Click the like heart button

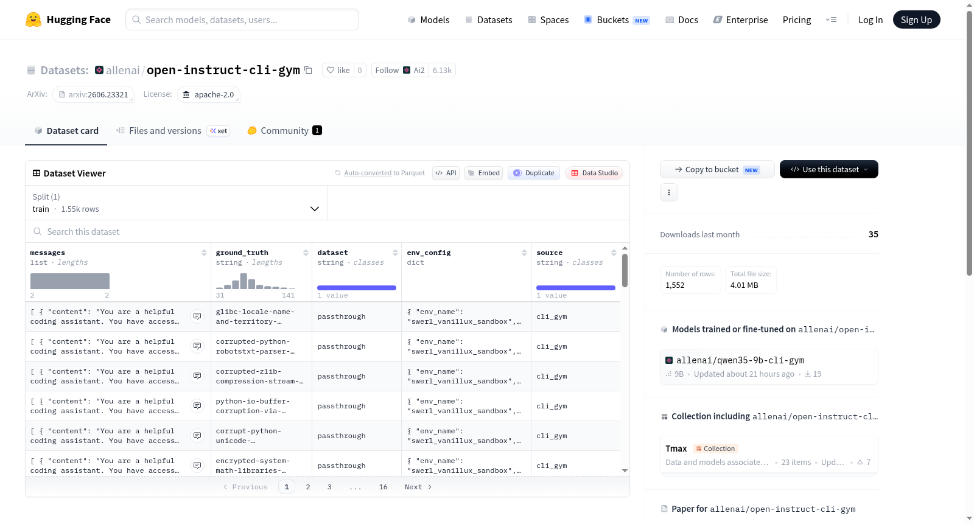click(338, 70)
